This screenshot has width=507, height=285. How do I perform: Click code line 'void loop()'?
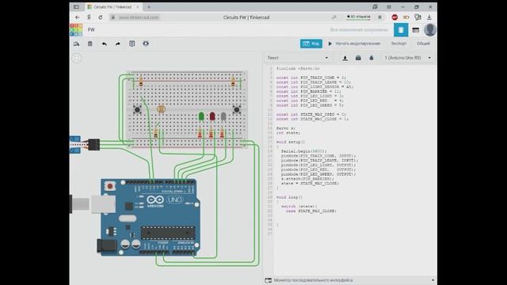click(x=289, y=197)
